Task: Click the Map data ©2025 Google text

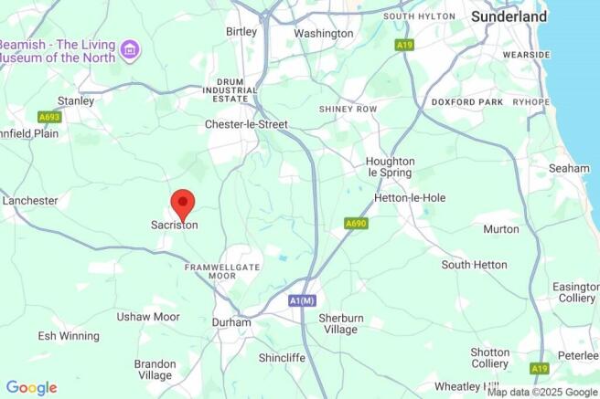Action: click(x=542, y=392)
